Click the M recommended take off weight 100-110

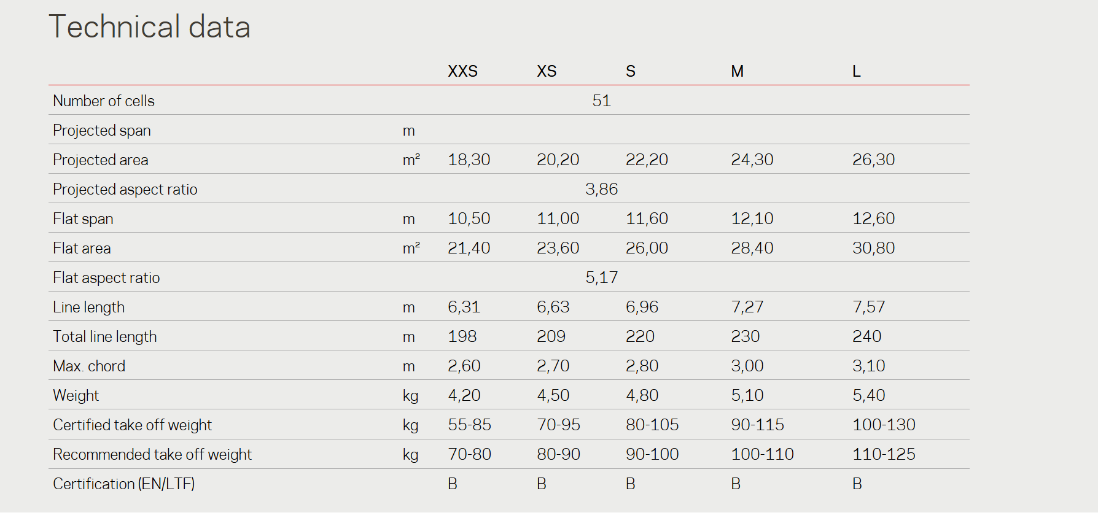point(762,454)
